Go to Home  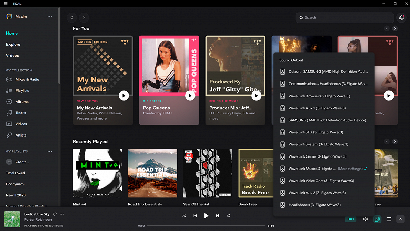tap(12, 33)
